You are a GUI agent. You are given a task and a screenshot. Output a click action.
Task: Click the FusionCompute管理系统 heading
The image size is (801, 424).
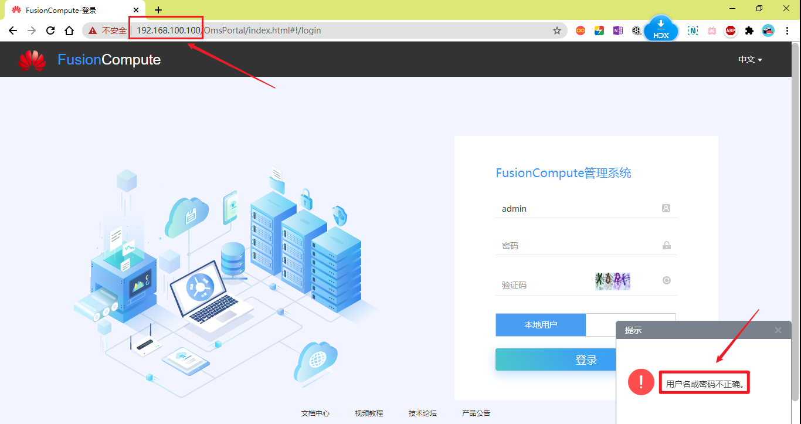tap(564, 173)
